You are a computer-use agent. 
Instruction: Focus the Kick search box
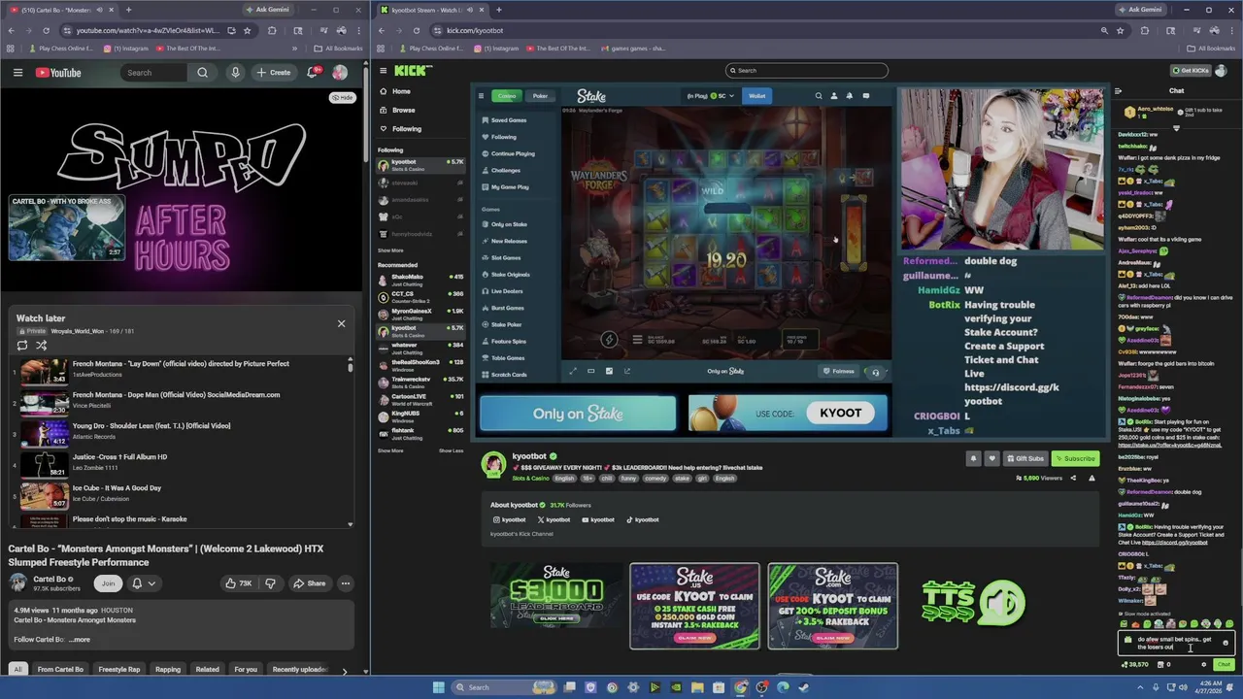click(x=806, y=70)
